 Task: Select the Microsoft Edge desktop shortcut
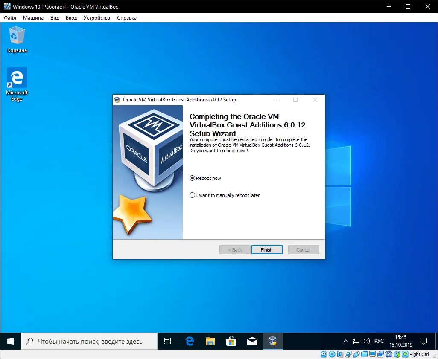[x=17, y=84]
